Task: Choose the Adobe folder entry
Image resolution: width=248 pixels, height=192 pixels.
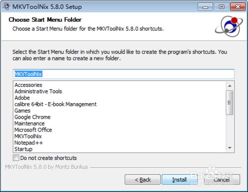Action: 22,98
